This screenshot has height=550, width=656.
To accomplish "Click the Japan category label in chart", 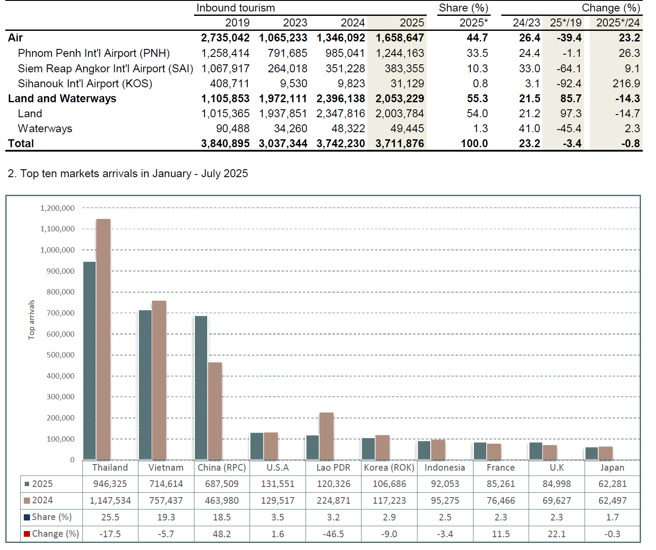I will coord(612,468).
